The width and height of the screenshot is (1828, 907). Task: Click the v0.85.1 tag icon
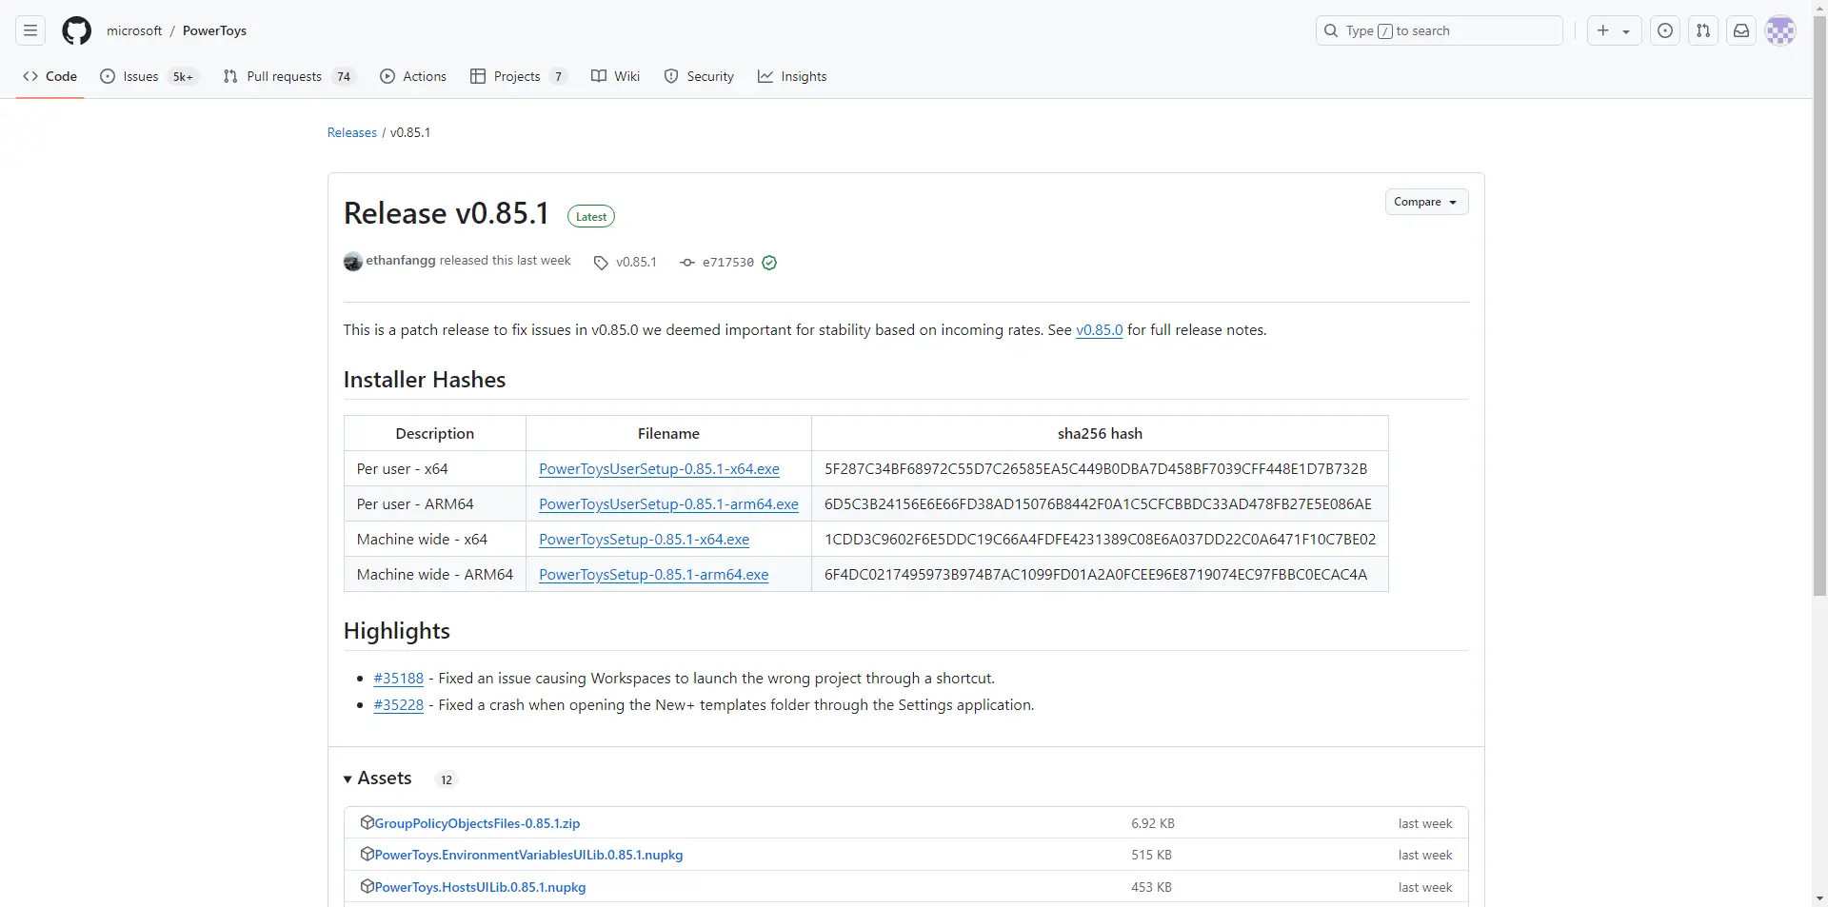(601, 263)
